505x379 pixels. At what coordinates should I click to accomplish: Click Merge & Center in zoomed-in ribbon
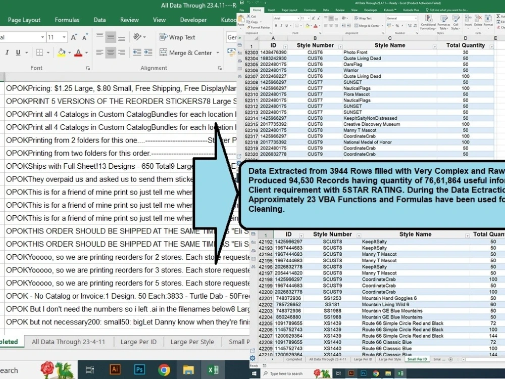[x=186, y=53]
